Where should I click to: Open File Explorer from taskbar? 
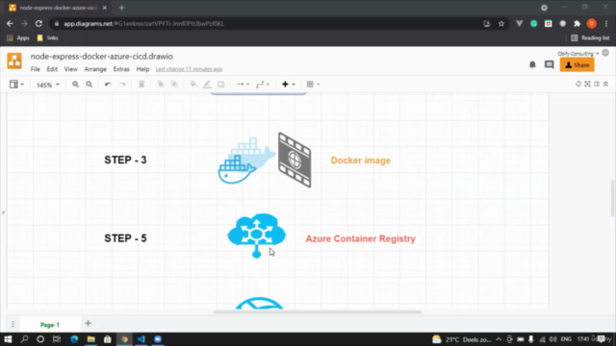91,339
